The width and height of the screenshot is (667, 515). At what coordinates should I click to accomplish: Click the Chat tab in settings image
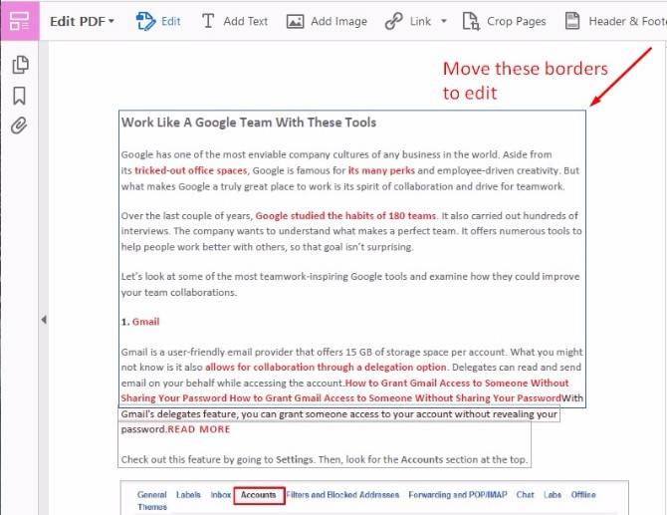tap(525, 494)
